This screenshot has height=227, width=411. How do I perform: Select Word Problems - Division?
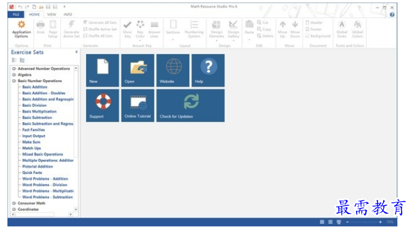pyautogui.click(x=45, y=185)
